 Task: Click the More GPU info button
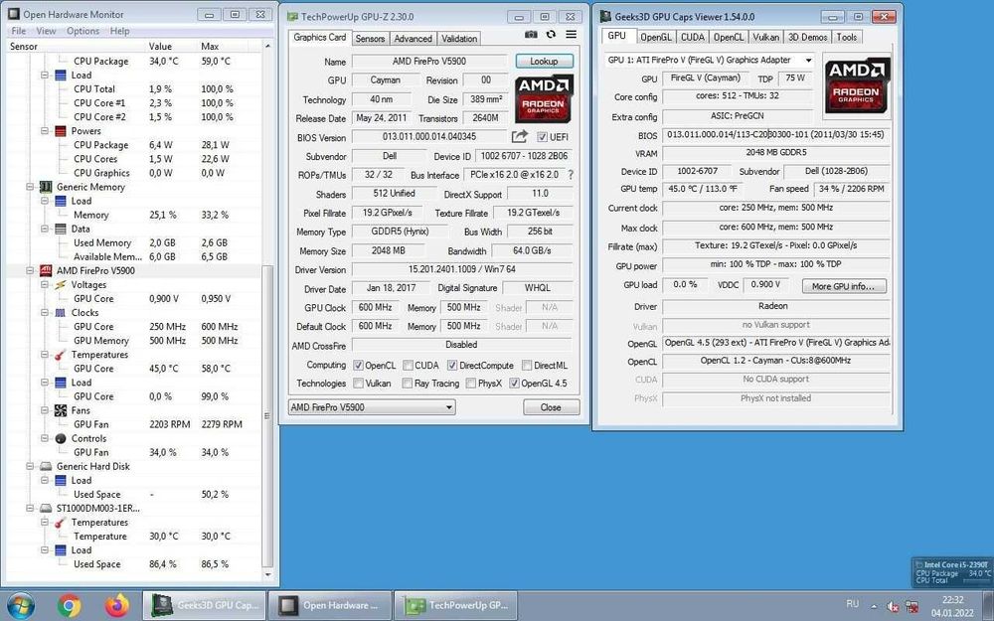pos(844,286)
